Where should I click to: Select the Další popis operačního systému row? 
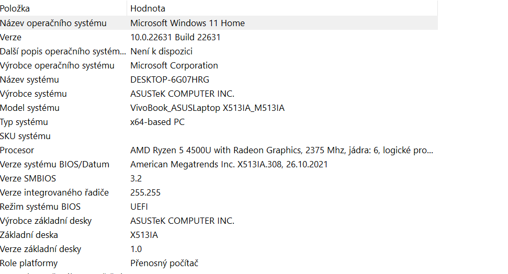[219, 51]
